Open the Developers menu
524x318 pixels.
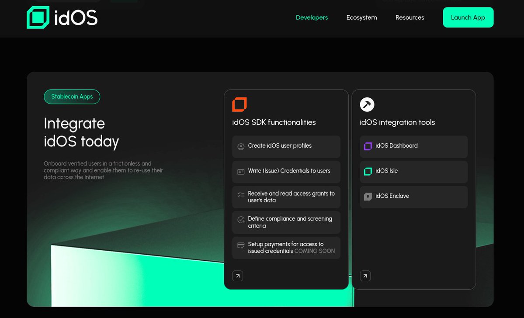click(312, 17)
